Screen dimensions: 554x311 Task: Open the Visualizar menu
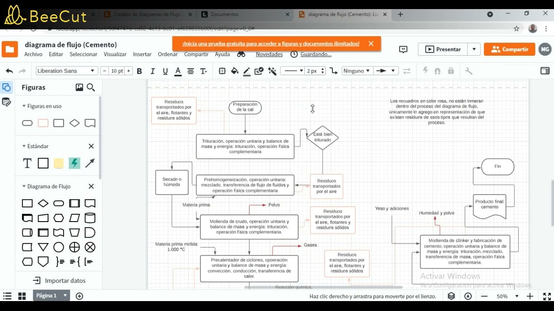point(115,54)
